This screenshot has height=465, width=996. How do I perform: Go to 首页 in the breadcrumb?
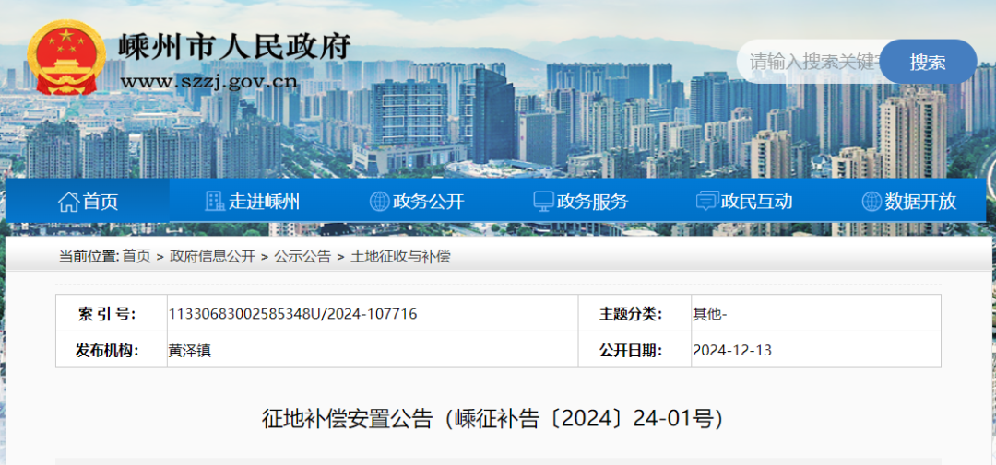click(x=136, y=257)
